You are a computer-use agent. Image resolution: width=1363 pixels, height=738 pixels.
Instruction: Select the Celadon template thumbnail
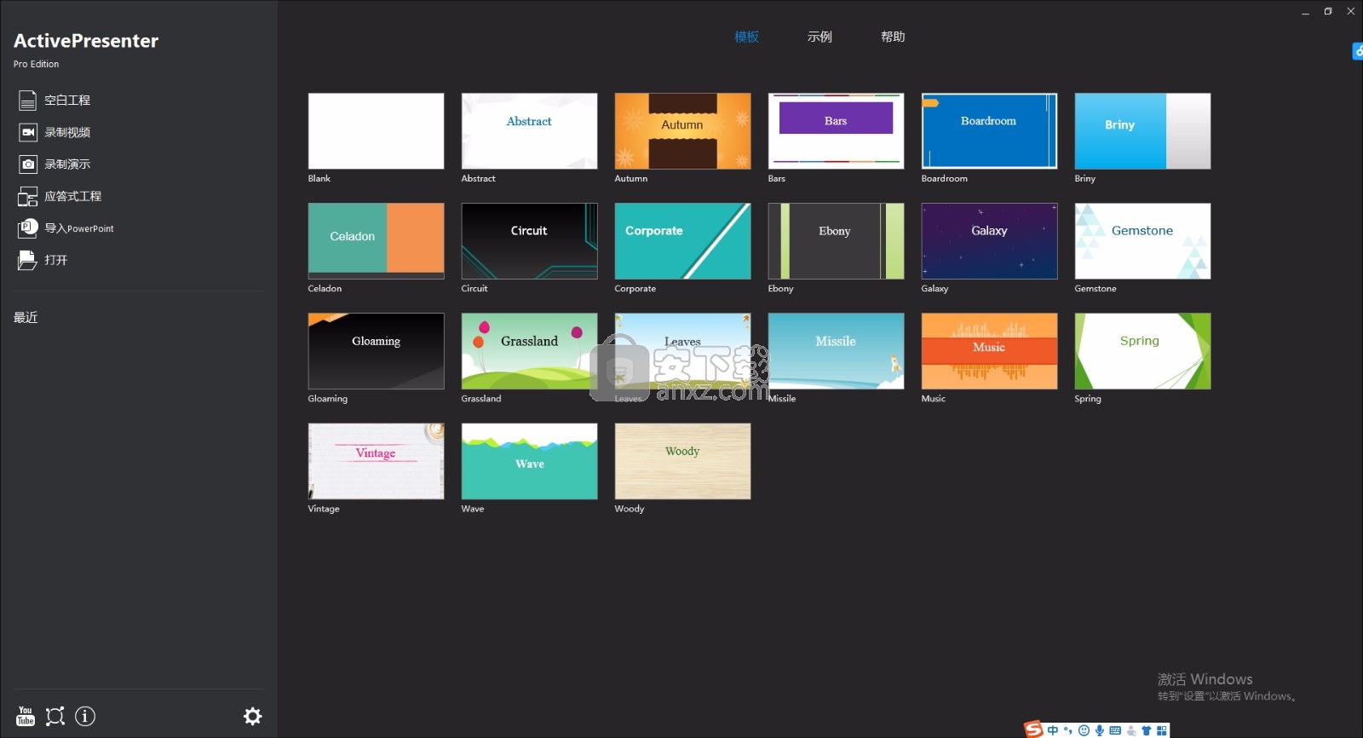(376, 241)
